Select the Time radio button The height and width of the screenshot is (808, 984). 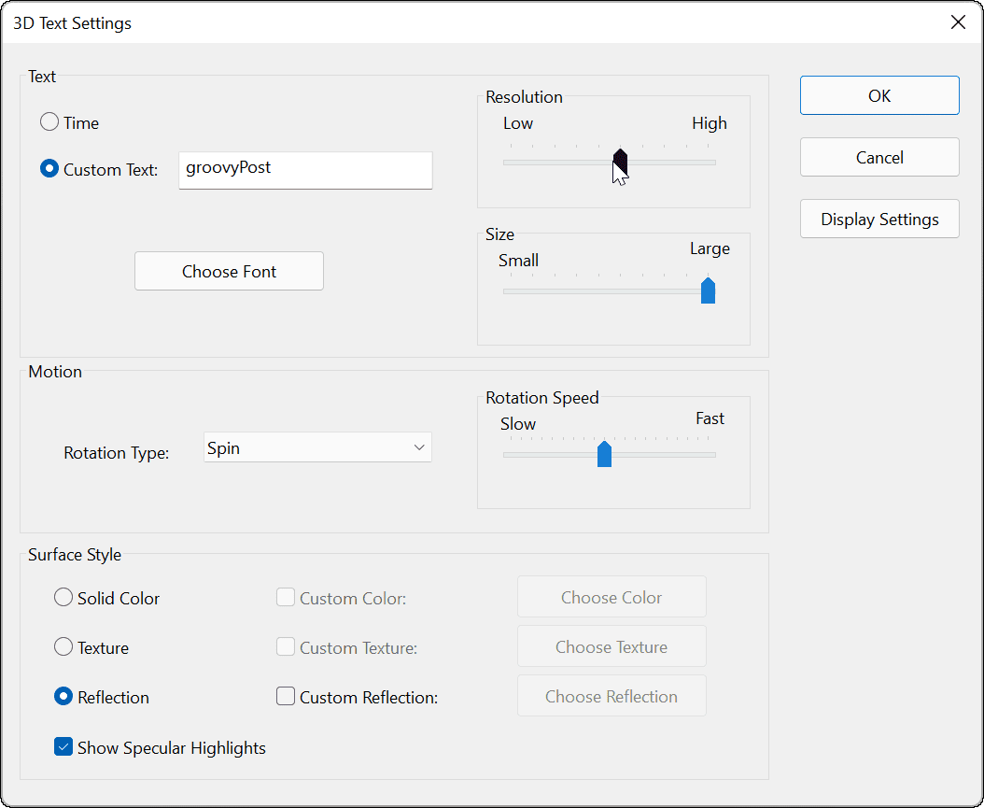(48, 122)
